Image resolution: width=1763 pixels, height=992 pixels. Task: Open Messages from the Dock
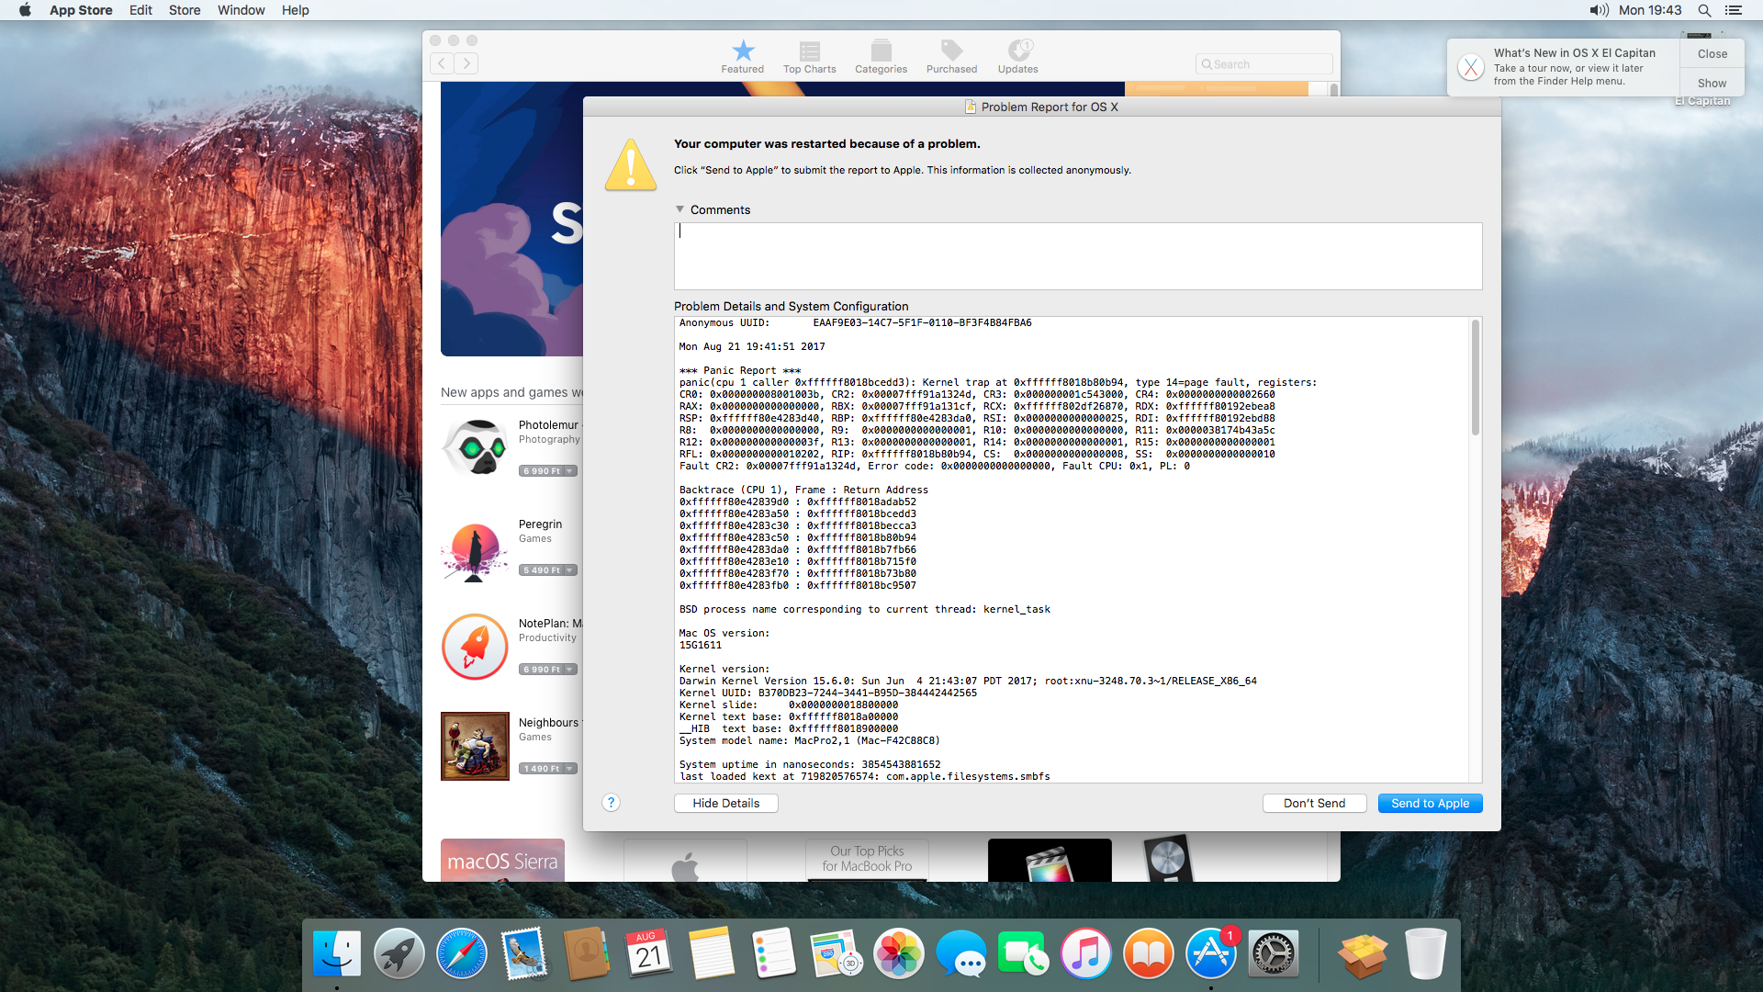tap(961, 953)
